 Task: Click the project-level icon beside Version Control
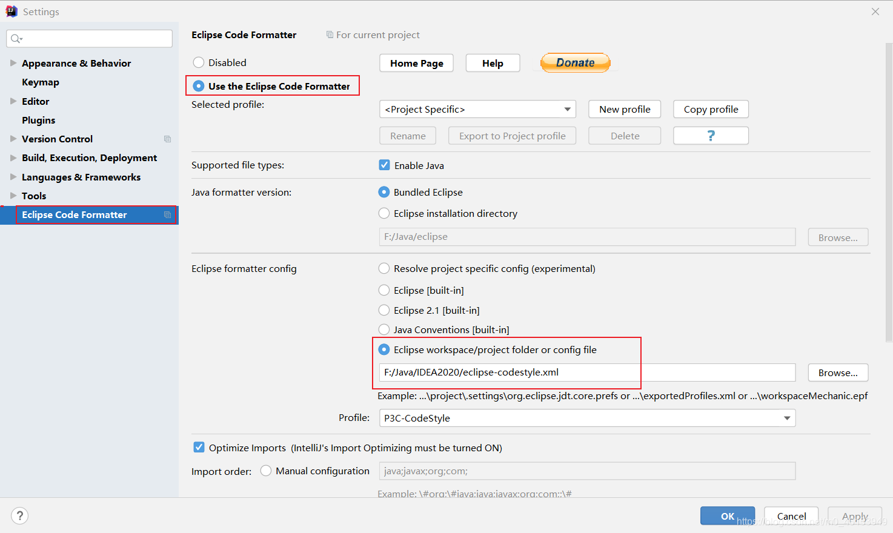168,139
